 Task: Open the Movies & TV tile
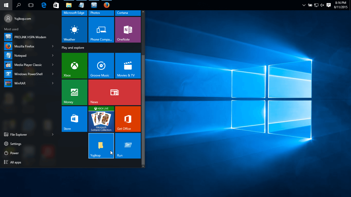128,66
